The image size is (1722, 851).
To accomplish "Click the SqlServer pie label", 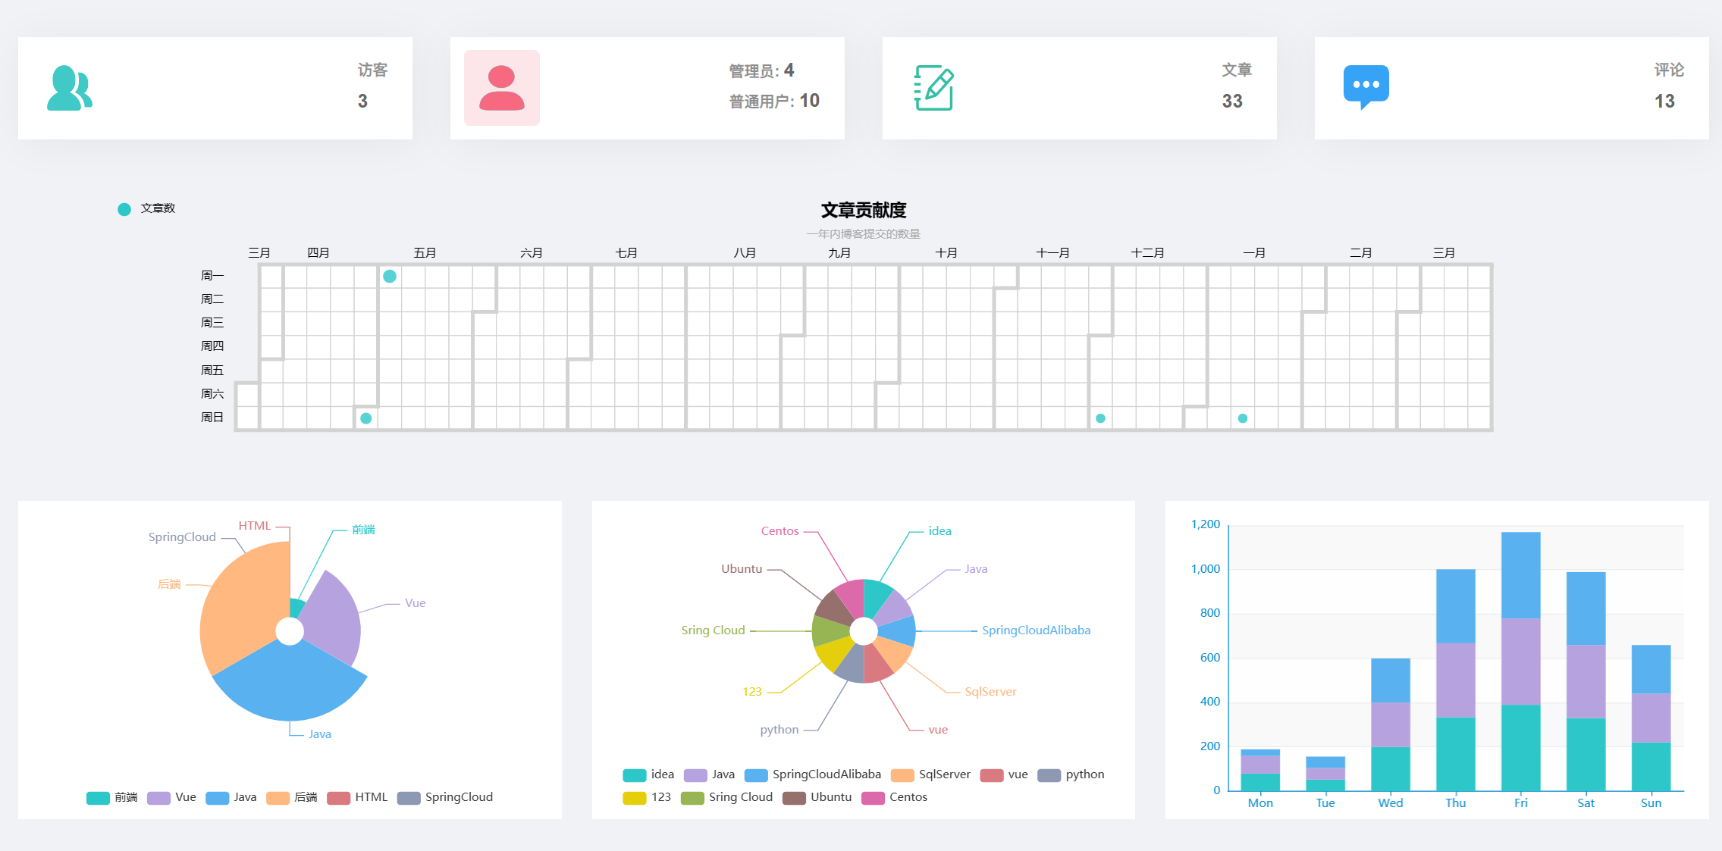I will pos(990,692).
